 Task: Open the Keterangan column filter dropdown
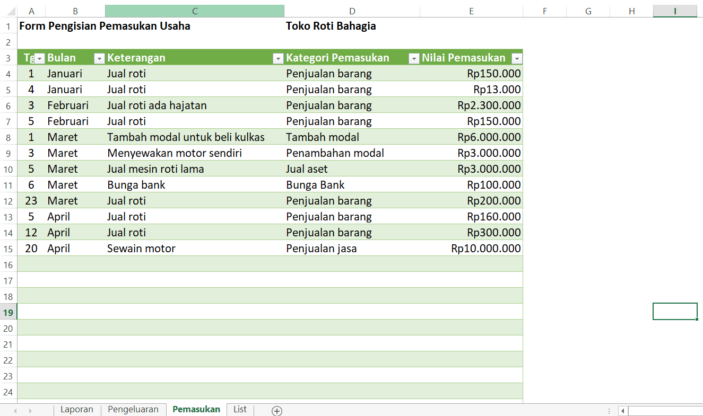(x=278, y=59)
